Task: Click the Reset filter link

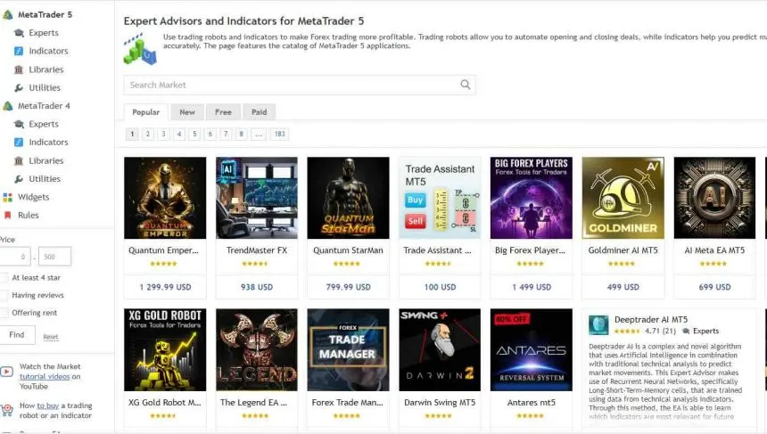Action: [x=51, y=337]
